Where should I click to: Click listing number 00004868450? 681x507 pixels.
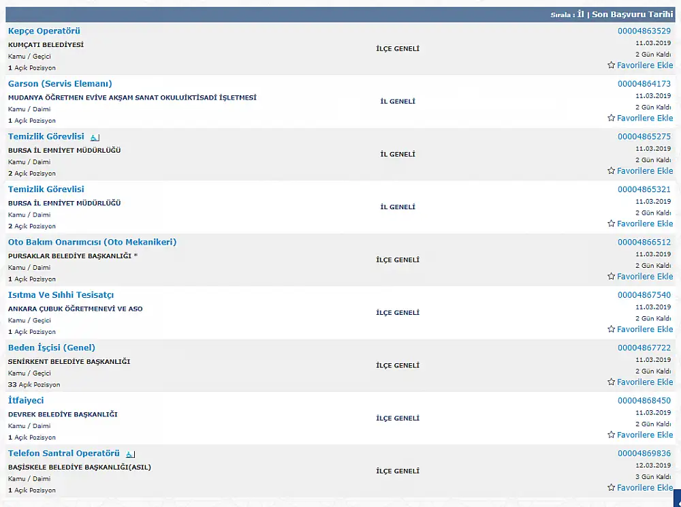(x=644, y=400)
